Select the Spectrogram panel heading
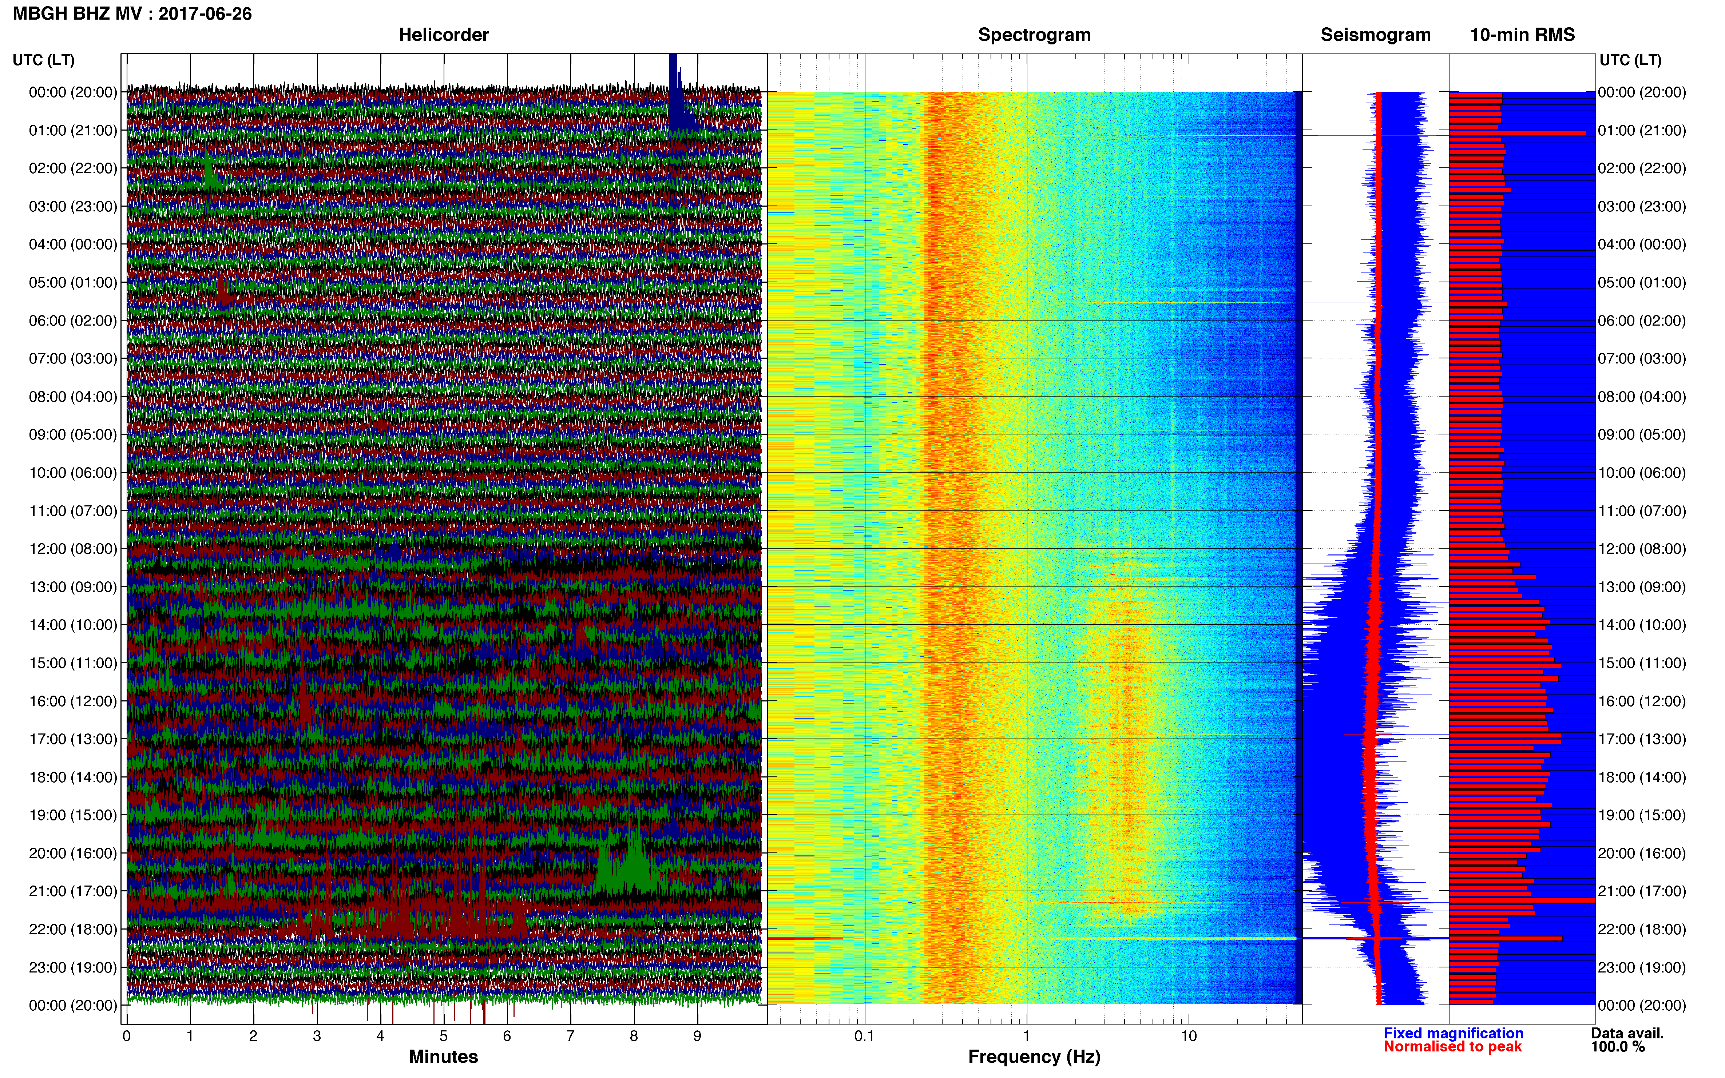 point(1034,35)
